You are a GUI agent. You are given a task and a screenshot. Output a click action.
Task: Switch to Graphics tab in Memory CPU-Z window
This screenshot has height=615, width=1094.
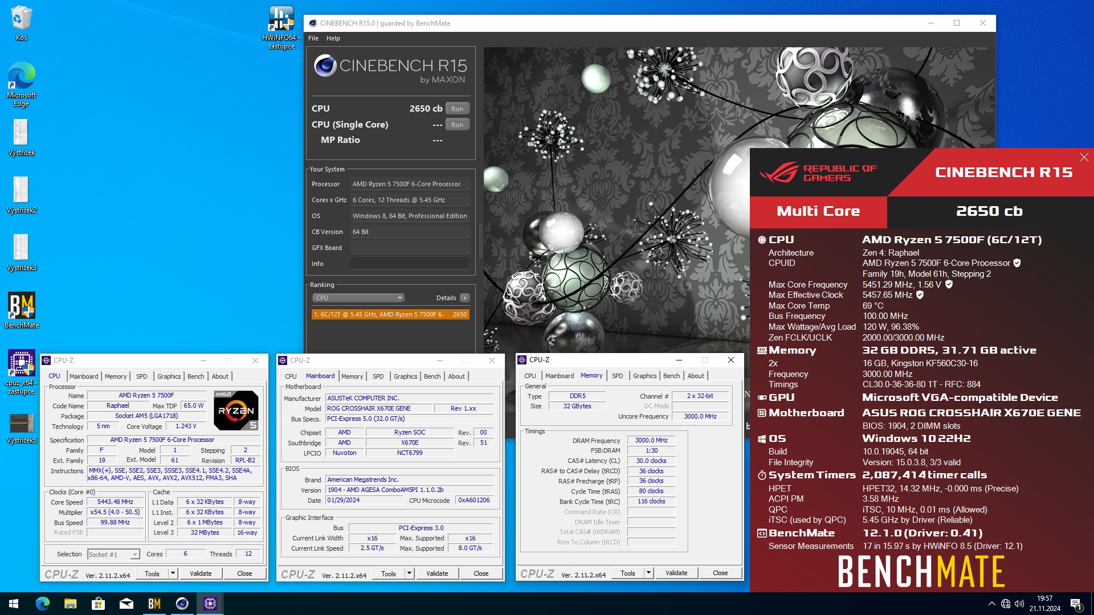pyautogui.click(x=644, y=376)
